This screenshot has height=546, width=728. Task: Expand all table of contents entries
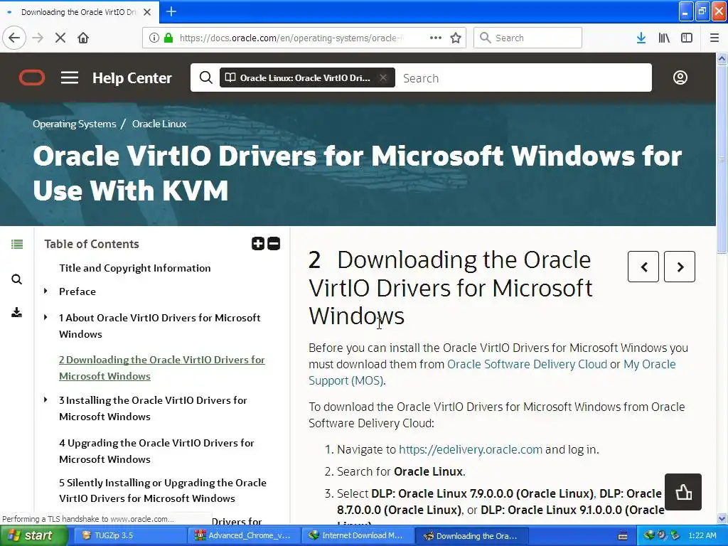point(257,243)
